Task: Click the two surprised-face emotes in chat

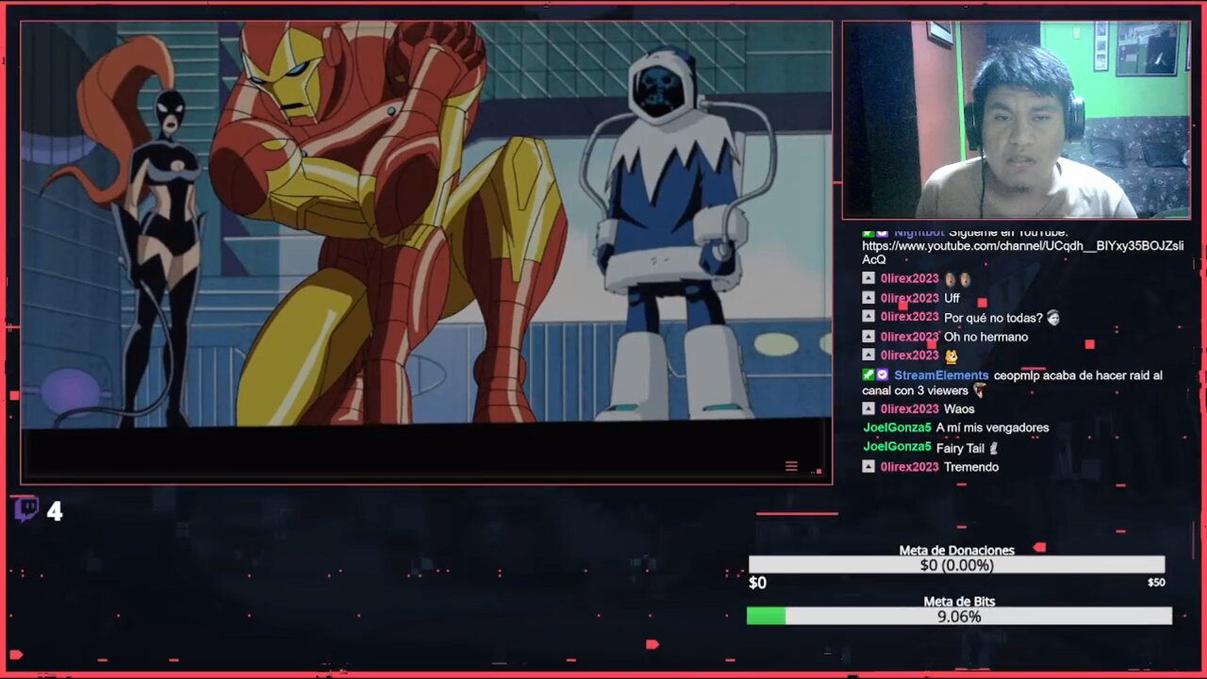Action: pyautogui.click(x=958, y=279)
